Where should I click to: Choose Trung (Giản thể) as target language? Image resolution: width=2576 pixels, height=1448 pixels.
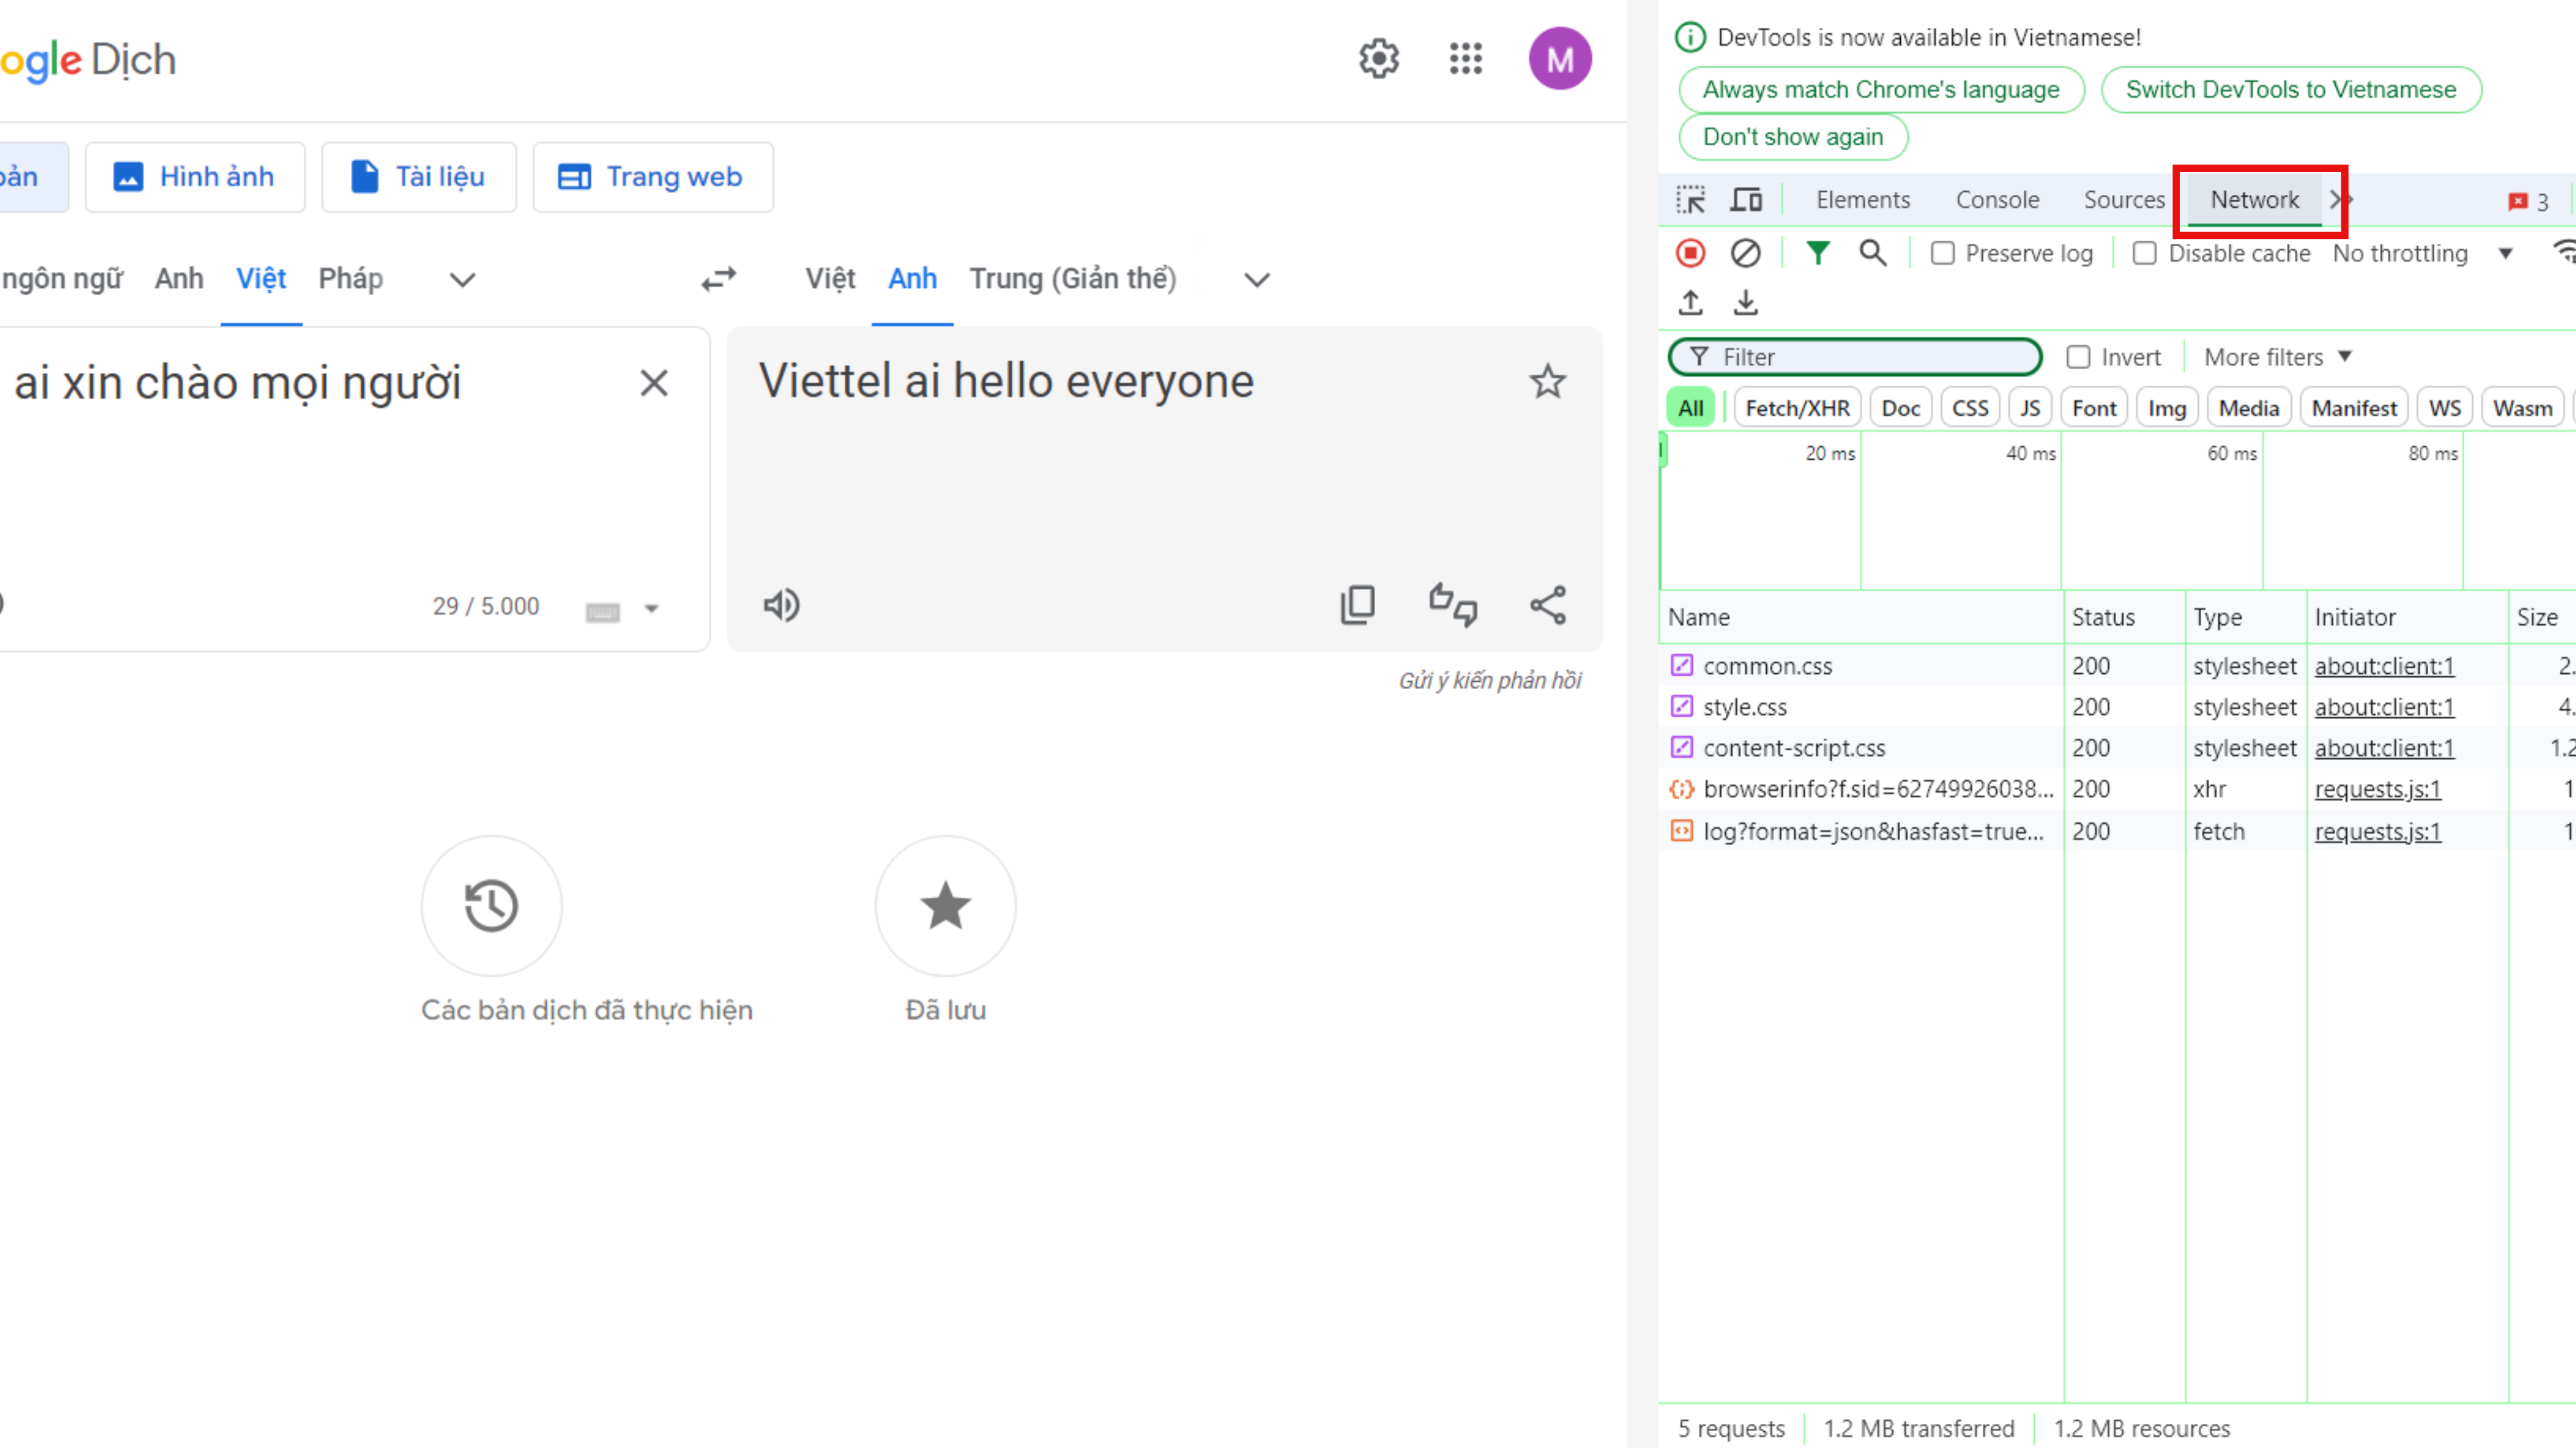(x=1072, y=279)
